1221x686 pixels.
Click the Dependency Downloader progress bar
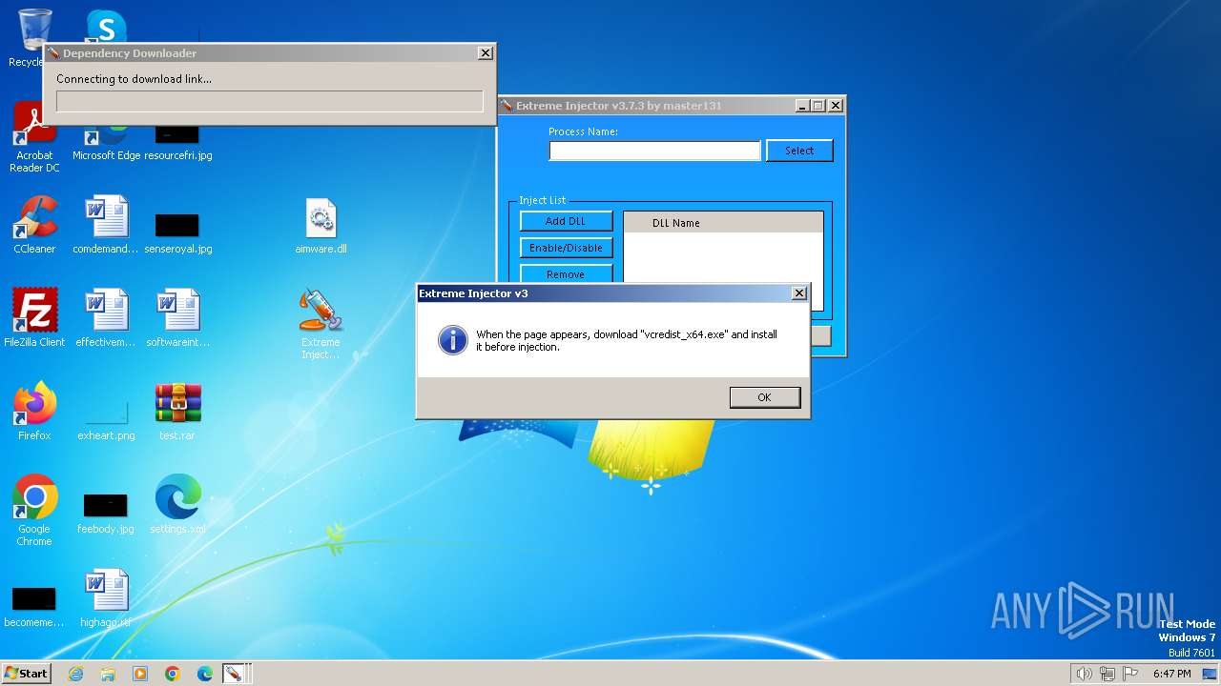270,102
